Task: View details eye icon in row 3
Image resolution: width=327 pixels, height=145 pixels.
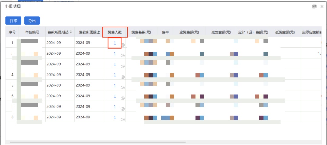Action: coord(123,66)
